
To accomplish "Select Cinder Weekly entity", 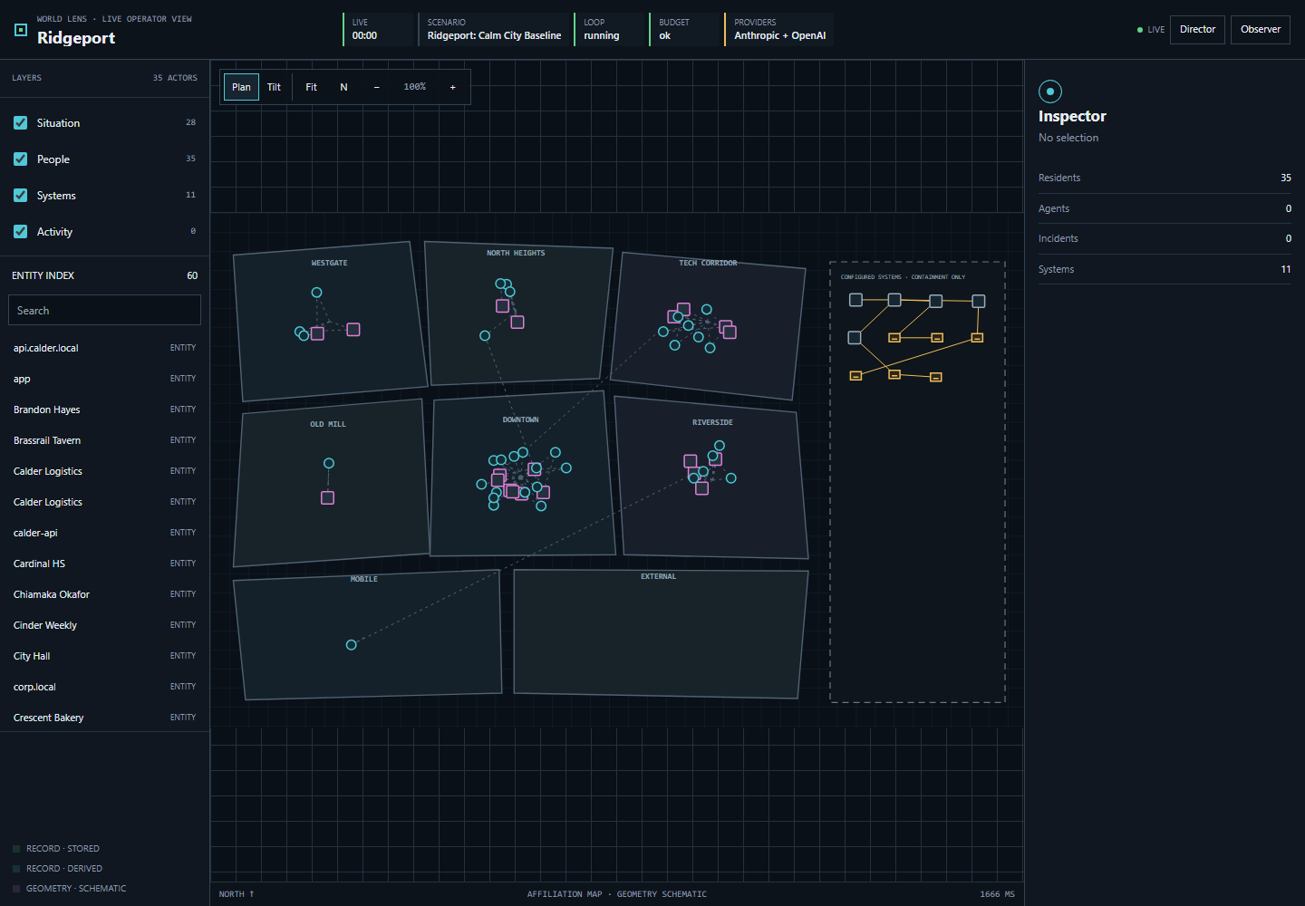I will [104, 625].
